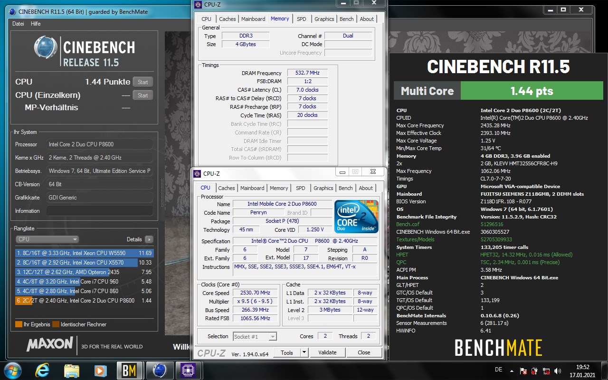Click the Validate button in CPU-Z

[x=327, y=352]
